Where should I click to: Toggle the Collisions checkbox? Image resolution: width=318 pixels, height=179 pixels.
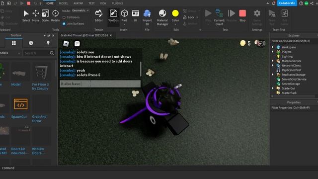coord(64,17)
